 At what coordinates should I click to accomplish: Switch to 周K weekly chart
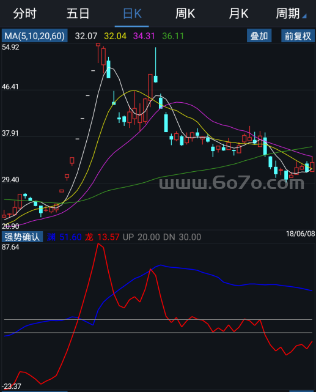pyautogui.click(x=185, y=13)
